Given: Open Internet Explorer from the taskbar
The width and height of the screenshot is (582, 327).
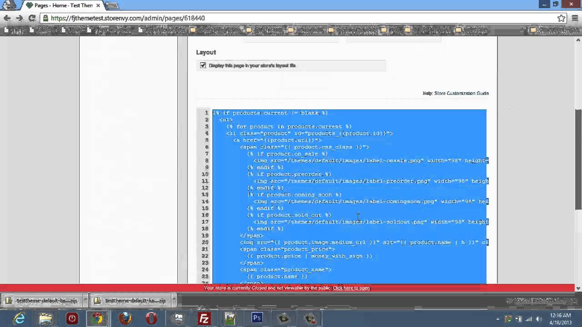Looking at the screenshot, I should (19, 318).
